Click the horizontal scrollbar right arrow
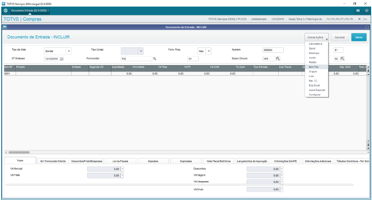This screenshot has width=372, height=200. [368, 152]
